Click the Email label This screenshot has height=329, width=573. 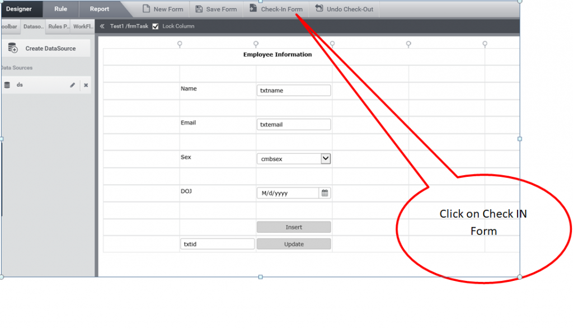[x=188, y=123]
